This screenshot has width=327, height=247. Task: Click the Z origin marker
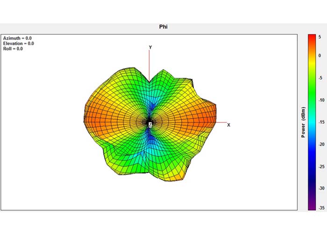(x=150, y=125)
